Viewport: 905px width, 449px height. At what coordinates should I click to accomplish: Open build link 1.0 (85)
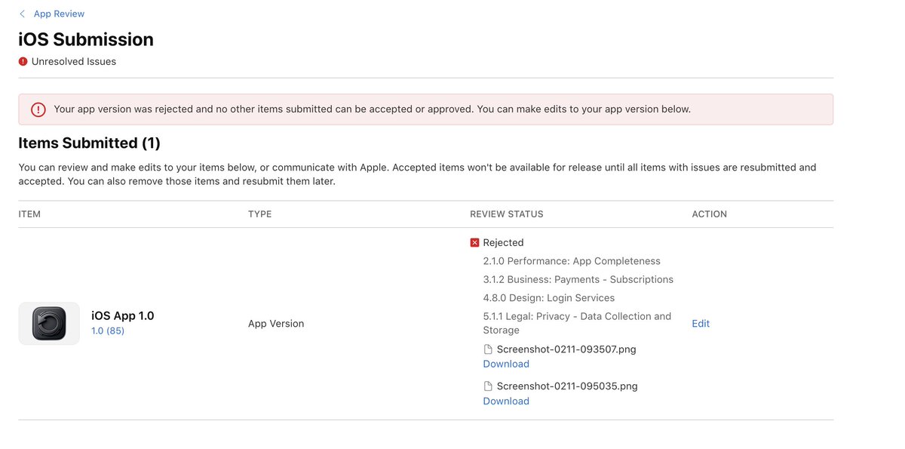coord(108,331)
